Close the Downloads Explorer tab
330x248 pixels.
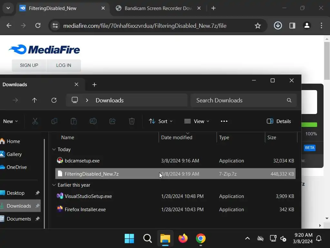[76, 84]
